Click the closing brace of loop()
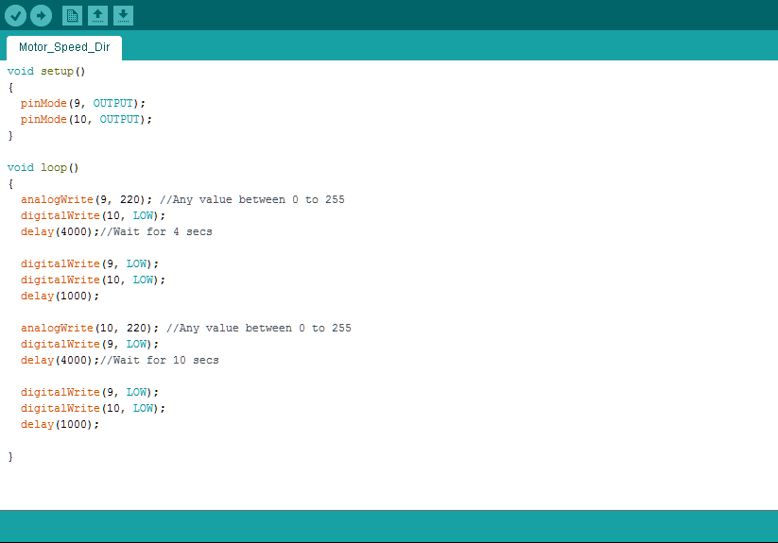The height and width of the screenshot is (543, 778). (10, 456)
